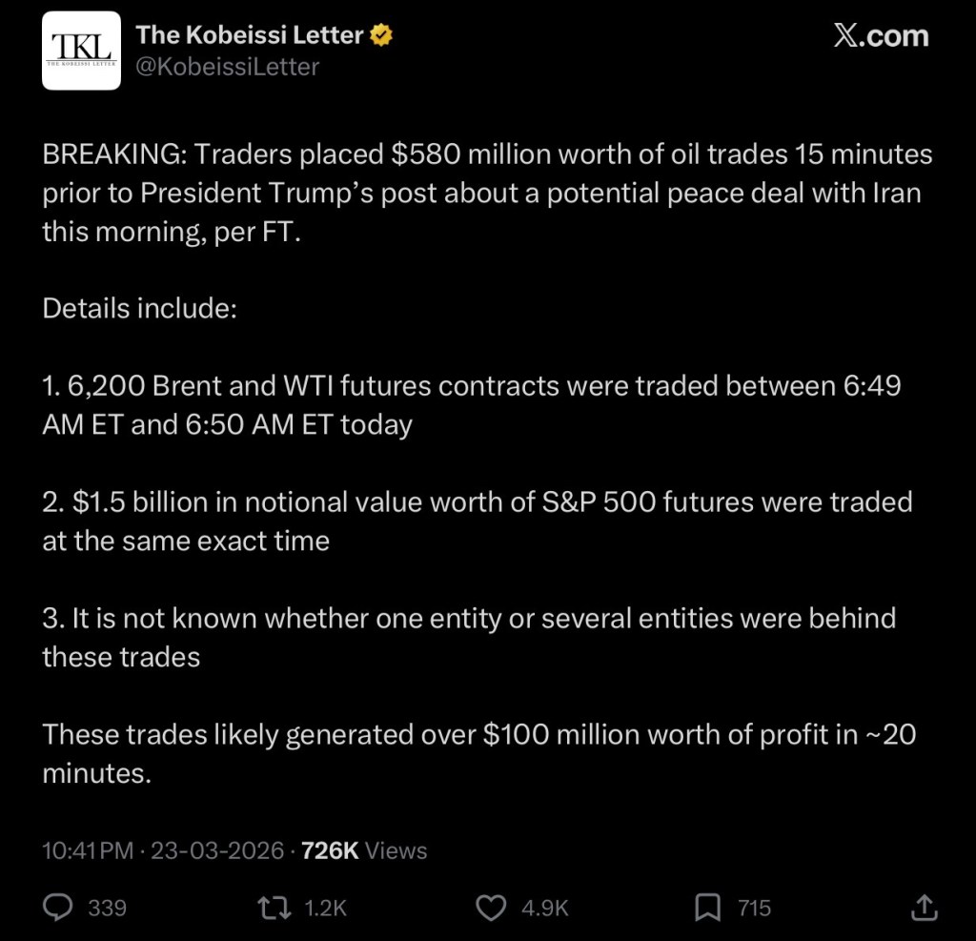Click the X.com logo

point(881,36)
